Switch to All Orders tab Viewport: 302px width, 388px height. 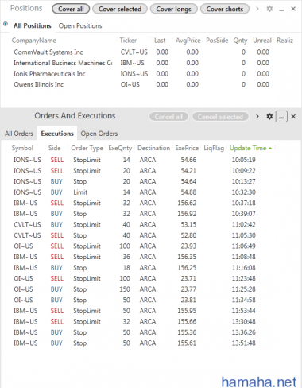19,134
